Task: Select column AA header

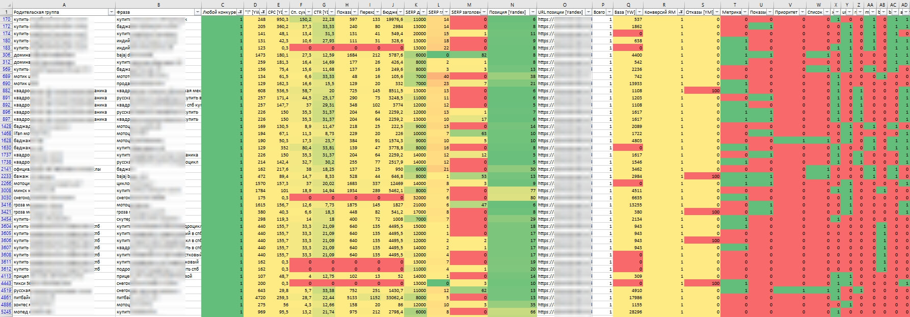Action: [x=870, y=5]
